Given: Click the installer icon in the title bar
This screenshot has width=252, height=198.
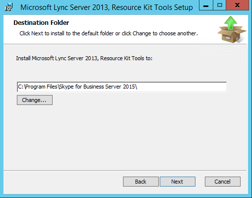Looking at the screenshot, I should [x=8, y=7].
